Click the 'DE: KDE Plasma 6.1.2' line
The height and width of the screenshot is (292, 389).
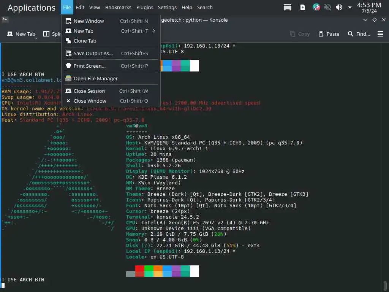pyautogui.click(x=156, y=177)
